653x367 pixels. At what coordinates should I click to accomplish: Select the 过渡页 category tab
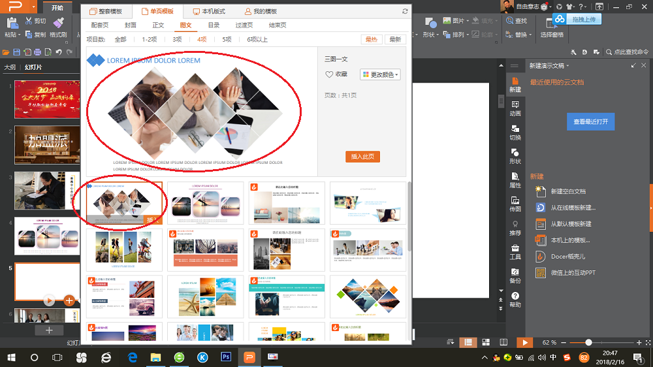[244, 25]
